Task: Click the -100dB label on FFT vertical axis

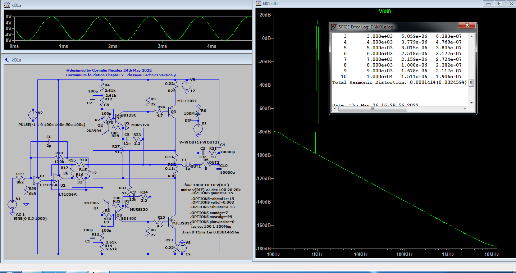Action: tap(264, 155)
